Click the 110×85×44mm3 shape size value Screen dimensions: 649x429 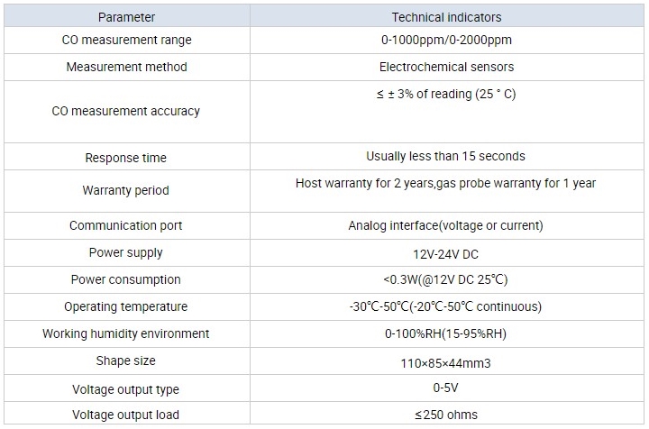446,363
